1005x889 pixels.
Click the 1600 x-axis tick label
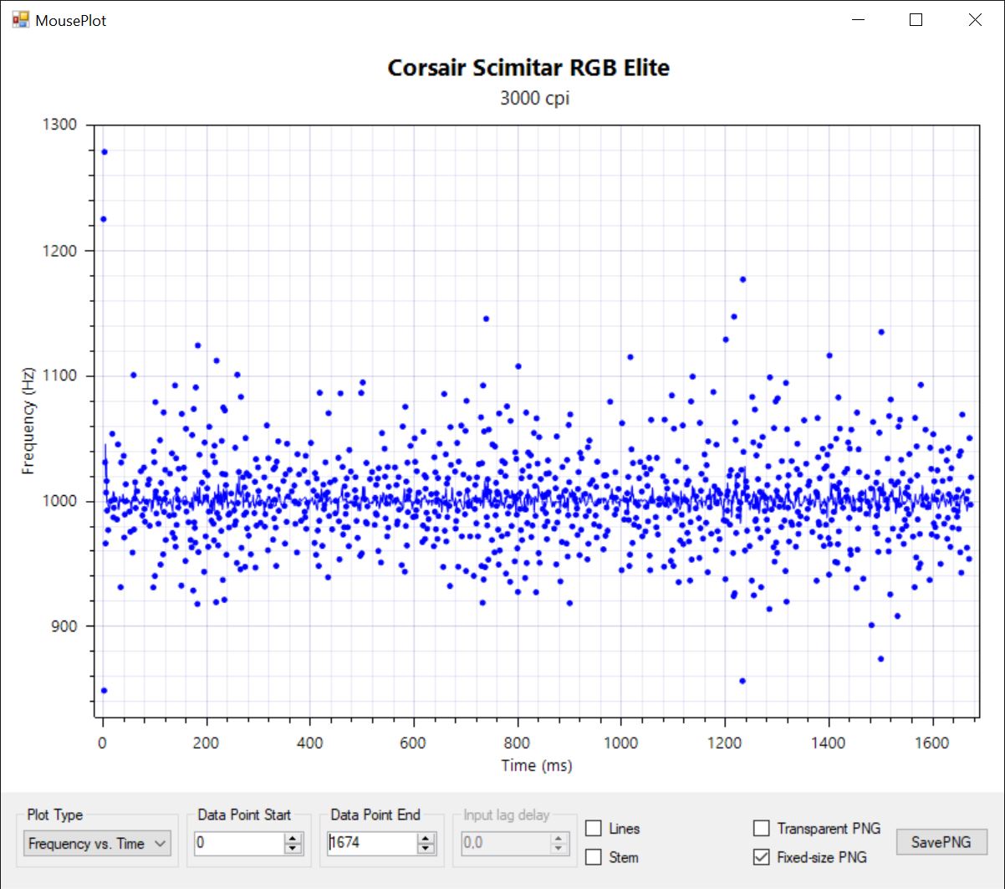point(932,742)
